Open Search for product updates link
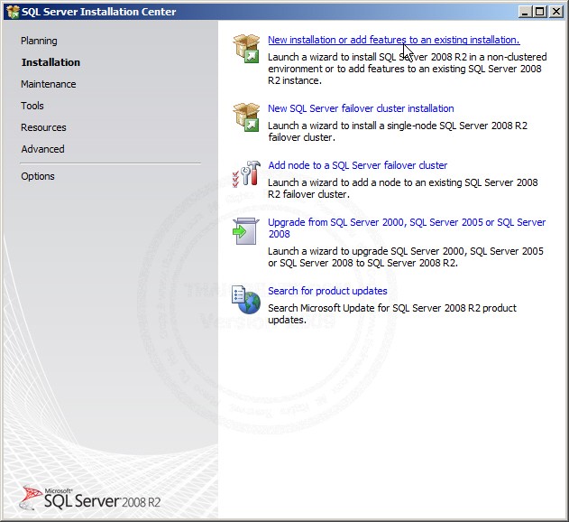 tap(327, 291)
